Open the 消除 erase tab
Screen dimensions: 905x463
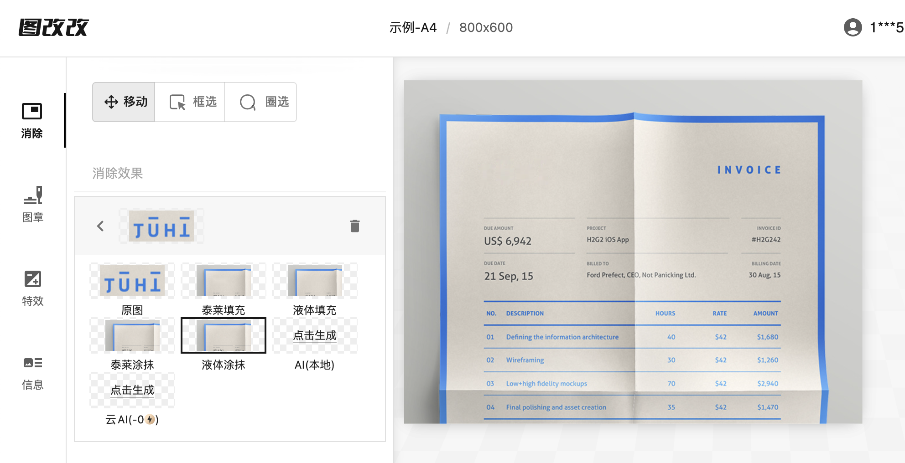[32, 120]
